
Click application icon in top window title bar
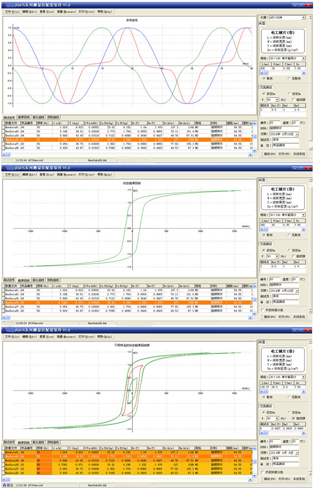point(4,5)
